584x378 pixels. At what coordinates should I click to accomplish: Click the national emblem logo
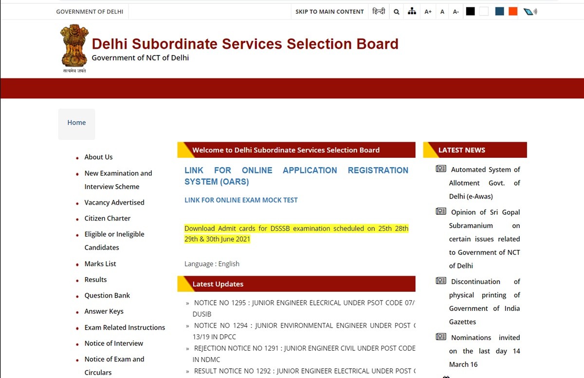74,48
